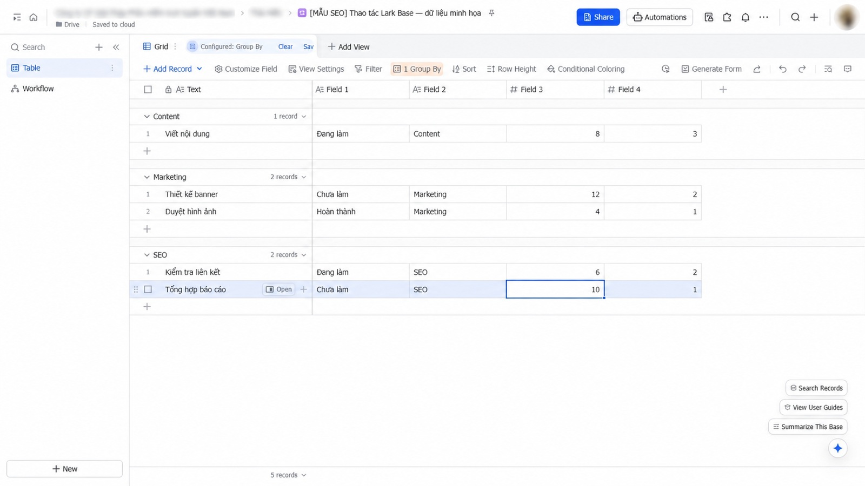Collapse the SEO group
865x486 pixels.
[147, 255]
